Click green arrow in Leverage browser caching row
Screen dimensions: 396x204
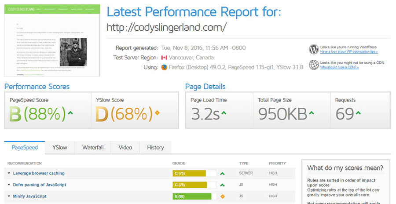pyautogui.click(x=222, y=174)
